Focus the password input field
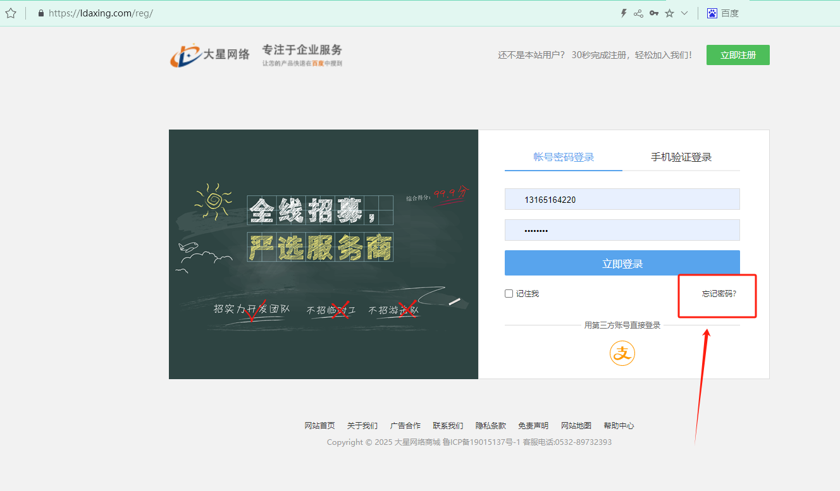This screenshot has height=491, width=840. (622, 230)
